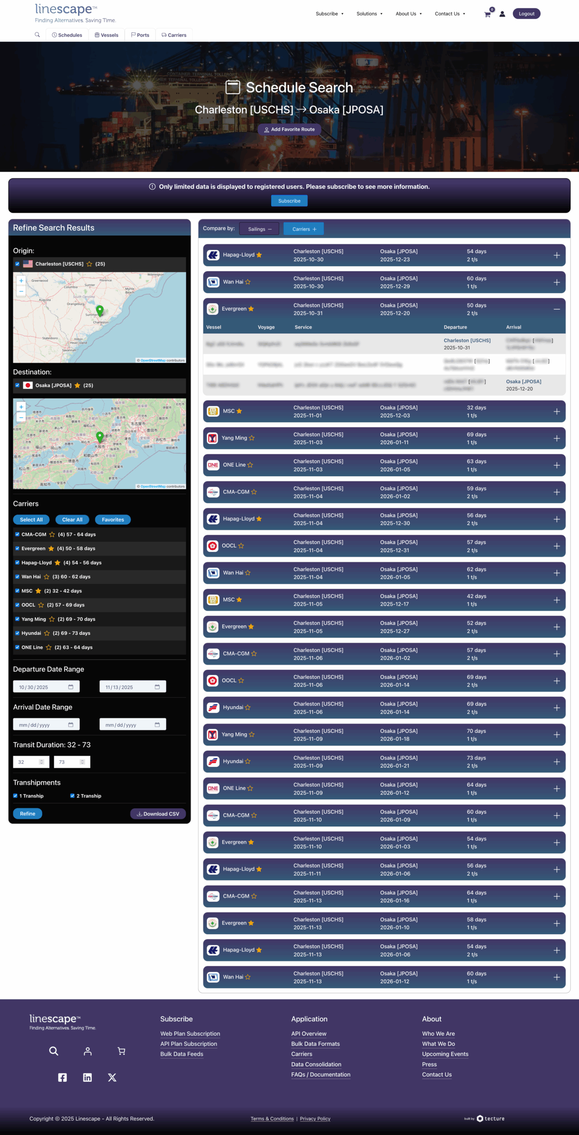Open the Ports tab
This screenshot has width=579, height=1135.
140,35
